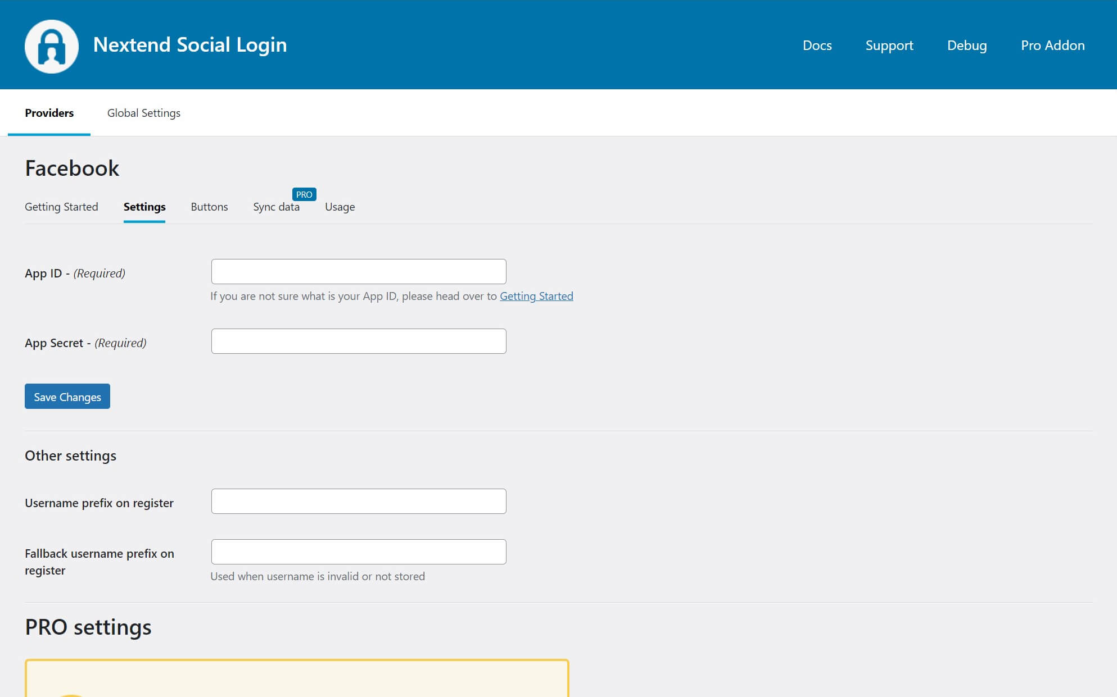Click the Username prefix on register field
Image resolution: width=1117 pixels, height=697 pixels.
[x=358, y=500]
